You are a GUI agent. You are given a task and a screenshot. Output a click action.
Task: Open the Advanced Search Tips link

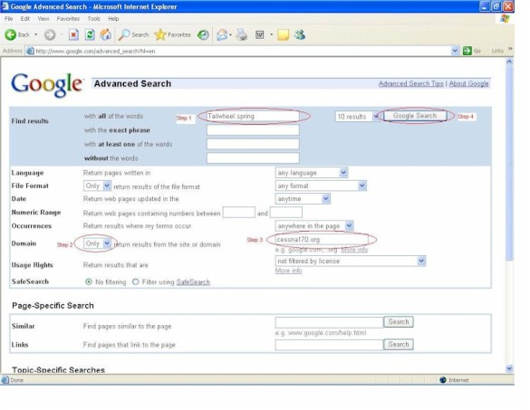(410, 83)
